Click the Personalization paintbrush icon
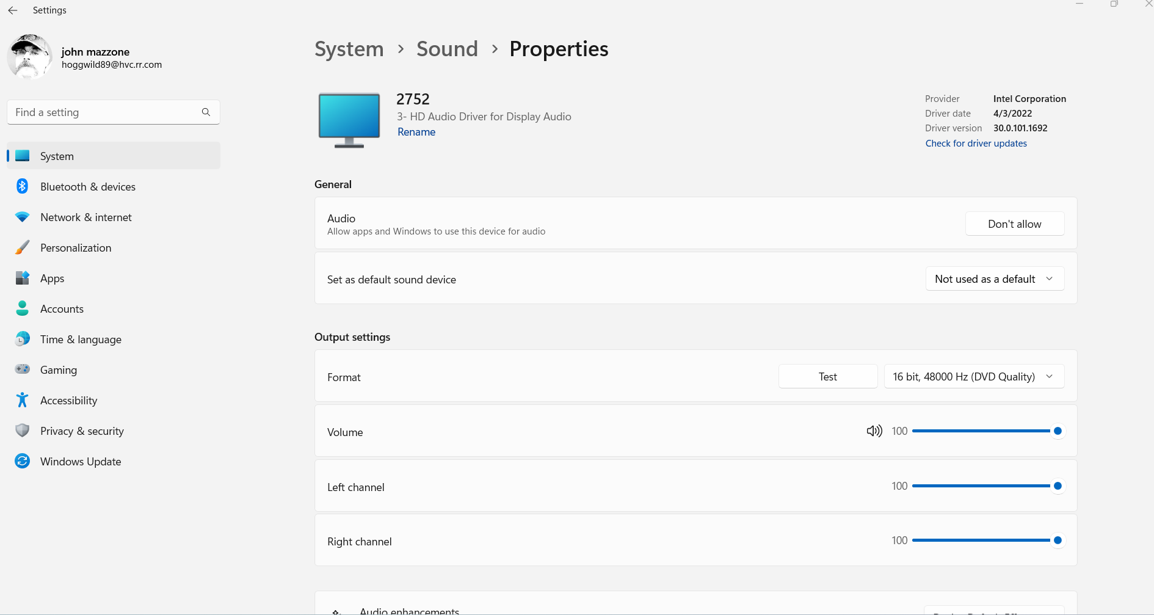Viewport: 1154px width, 615px height. (x=23, y=247)
